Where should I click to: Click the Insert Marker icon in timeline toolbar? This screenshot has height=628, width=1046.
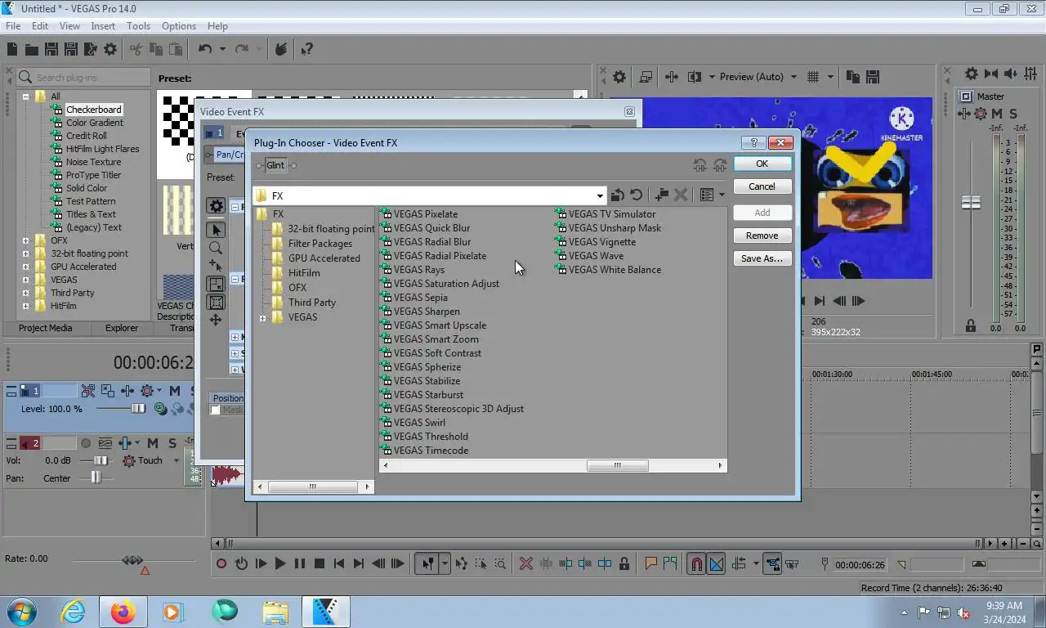pos(651,563)
